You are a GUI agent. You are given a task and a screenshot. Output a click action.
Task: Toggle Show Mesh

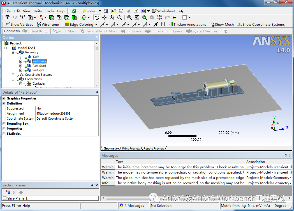(222, 25)
